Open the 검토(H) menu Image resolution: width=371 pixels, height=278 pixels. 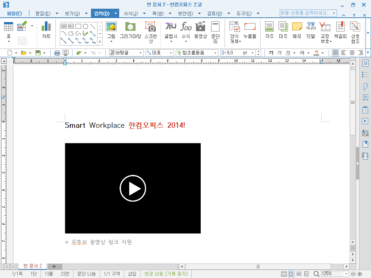point(215,13)
